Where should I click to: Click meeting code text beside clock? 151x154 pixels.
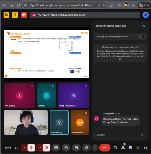tap(17, 148)
